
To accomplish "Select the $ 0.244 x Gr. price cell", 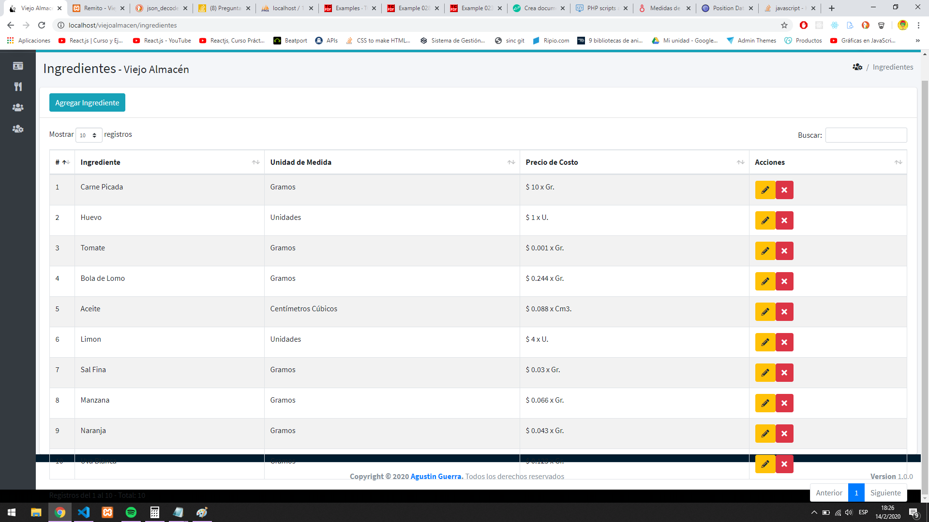I will pyautogui.click(x=634, y=281).
